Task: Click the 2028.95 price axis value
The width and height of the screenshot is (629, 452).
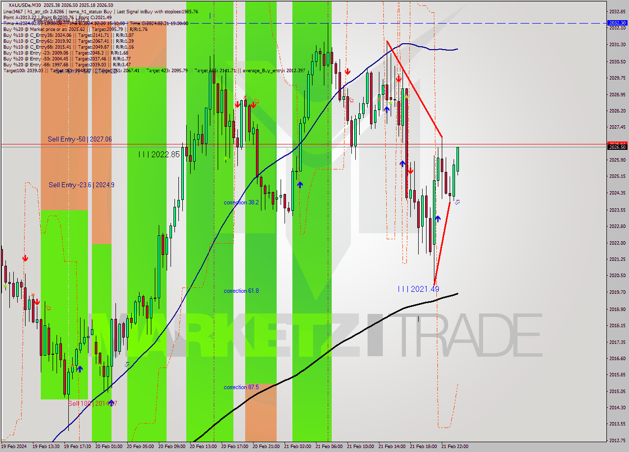Action: click(x=617, y=94)
